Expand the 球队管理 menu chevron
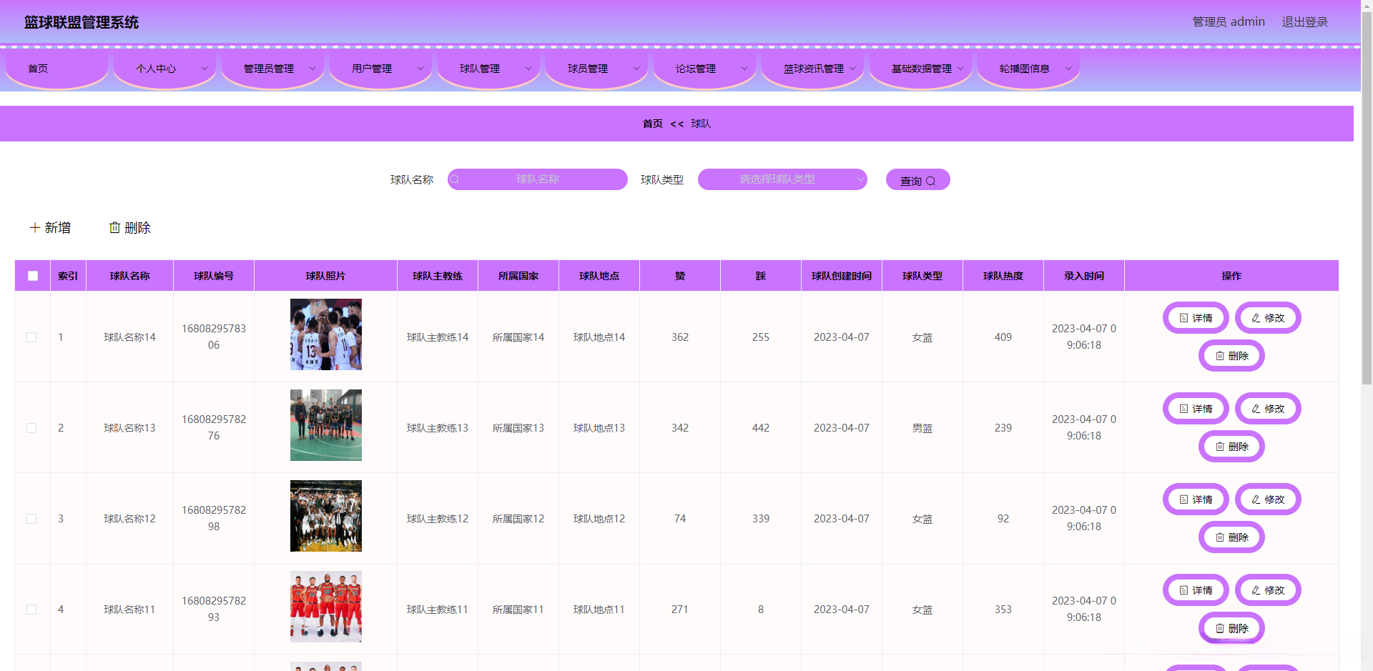Image resolution: width=1373 pixels, height=671 pixels. pos(528,69)
